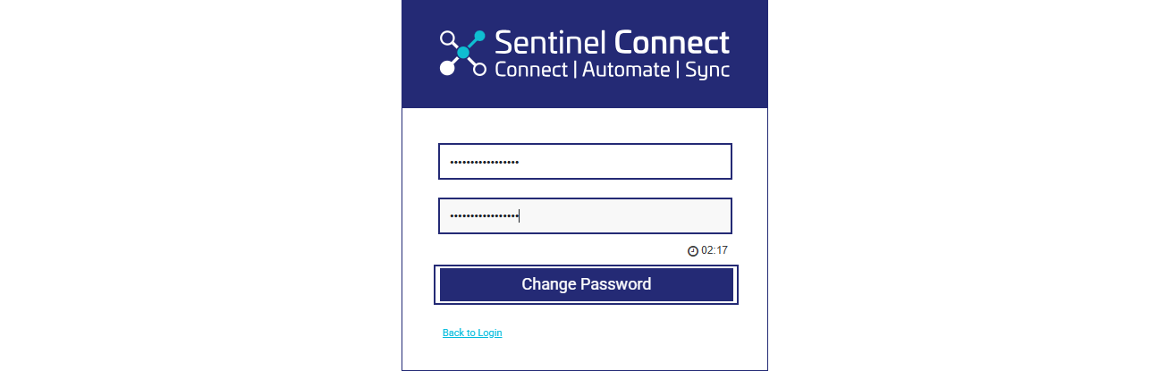Click the hollow top-left circle of the logo
The height and width of the screenshot is (371, 1167).
point(447,38)
